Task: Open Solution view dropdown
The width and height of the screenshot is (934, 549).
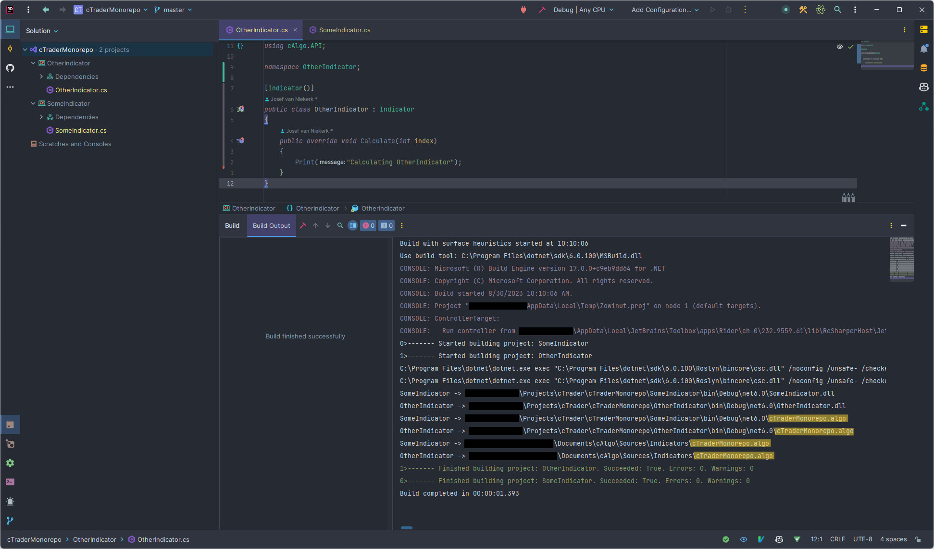Action: [42, 31]
